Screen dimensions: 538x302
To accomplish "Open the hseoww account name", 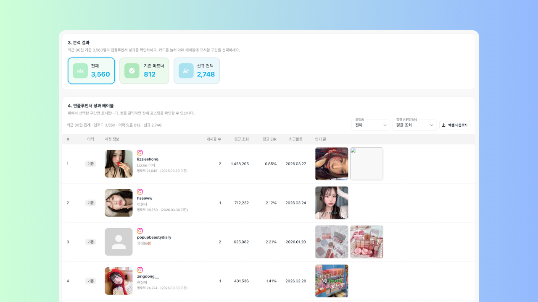I will pyautogui.click(x=145, y=198).
